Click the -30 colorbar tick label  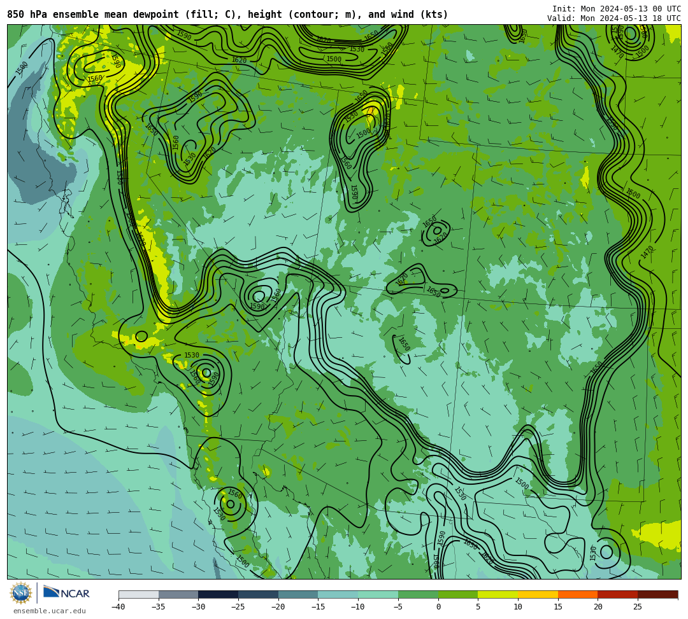[x=198, y=607]
